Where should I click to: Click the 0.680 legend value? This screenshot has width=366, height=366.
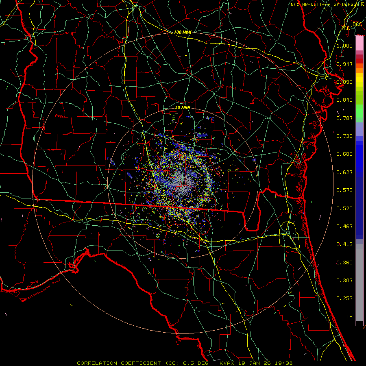(344, 154)
